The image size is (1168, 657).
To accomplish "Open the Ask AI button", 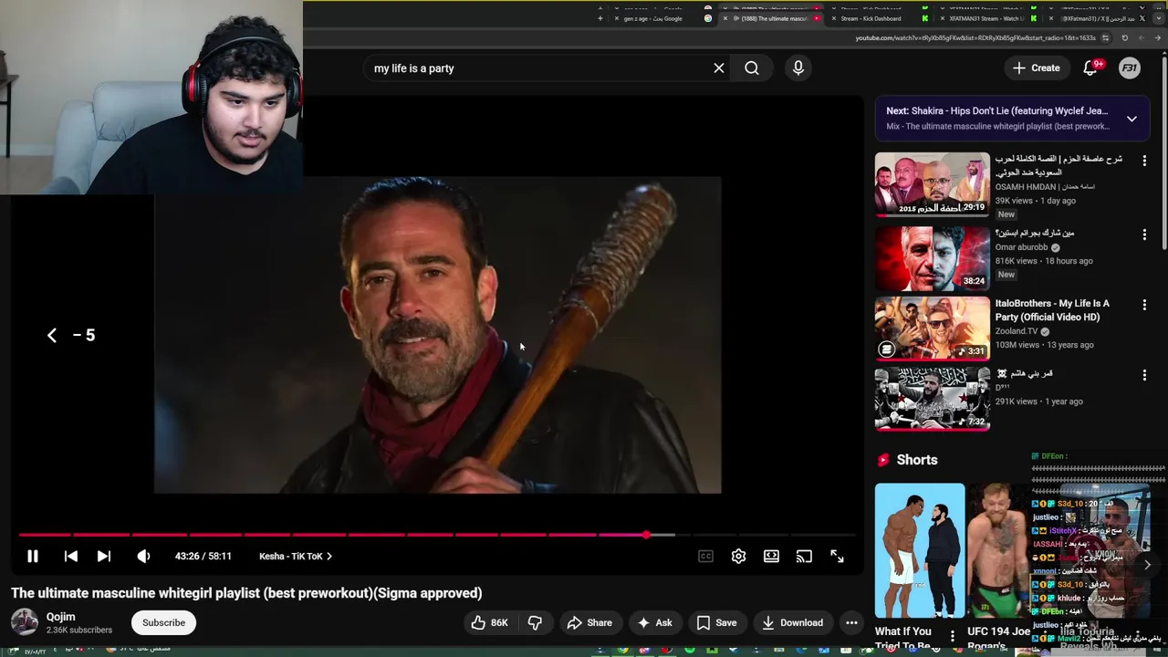I will [654, 622].
